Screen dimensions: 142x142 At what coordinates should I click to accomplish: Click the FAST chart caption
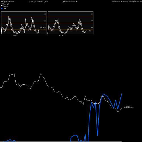[15, 36]
